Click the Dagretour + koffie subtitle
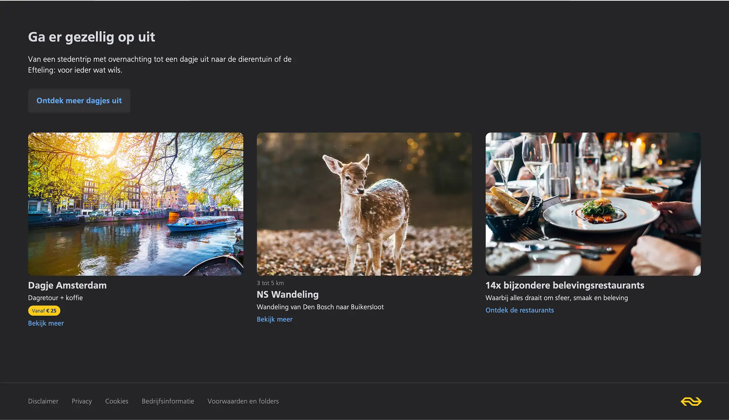729x420 pixels. pyautogui.click(x=55, y=298)
